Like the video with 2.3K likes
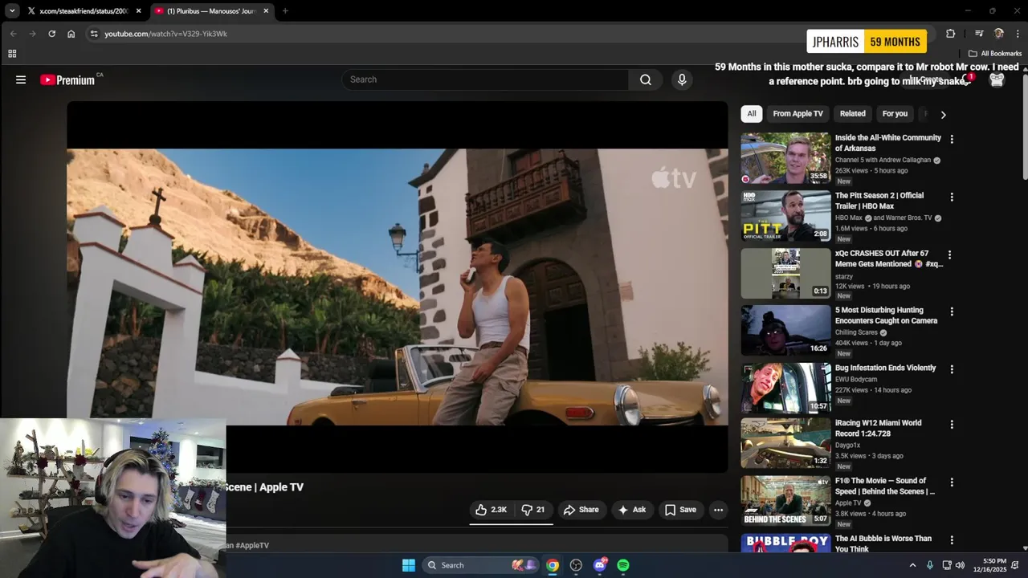Screen dimensions: 1028x578 (491, 510)
